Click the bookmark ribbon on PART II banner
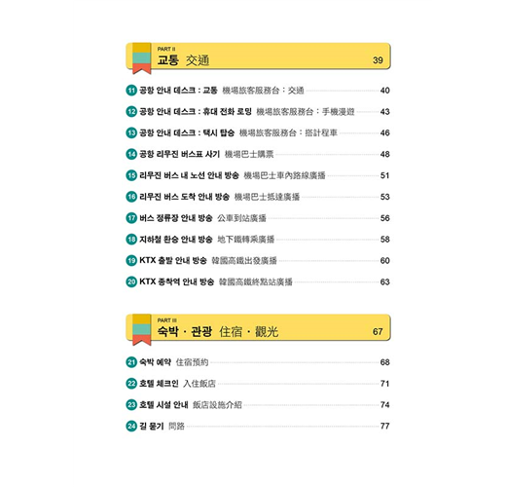Viewport: 506px width, 487px height. click(142, 58)
